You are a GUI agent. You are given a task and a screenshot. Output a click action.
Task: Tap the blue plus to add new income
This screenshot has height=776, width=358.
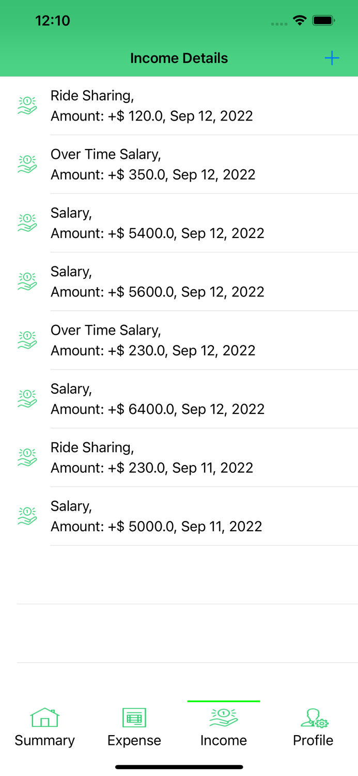click(x=332, y=58)
